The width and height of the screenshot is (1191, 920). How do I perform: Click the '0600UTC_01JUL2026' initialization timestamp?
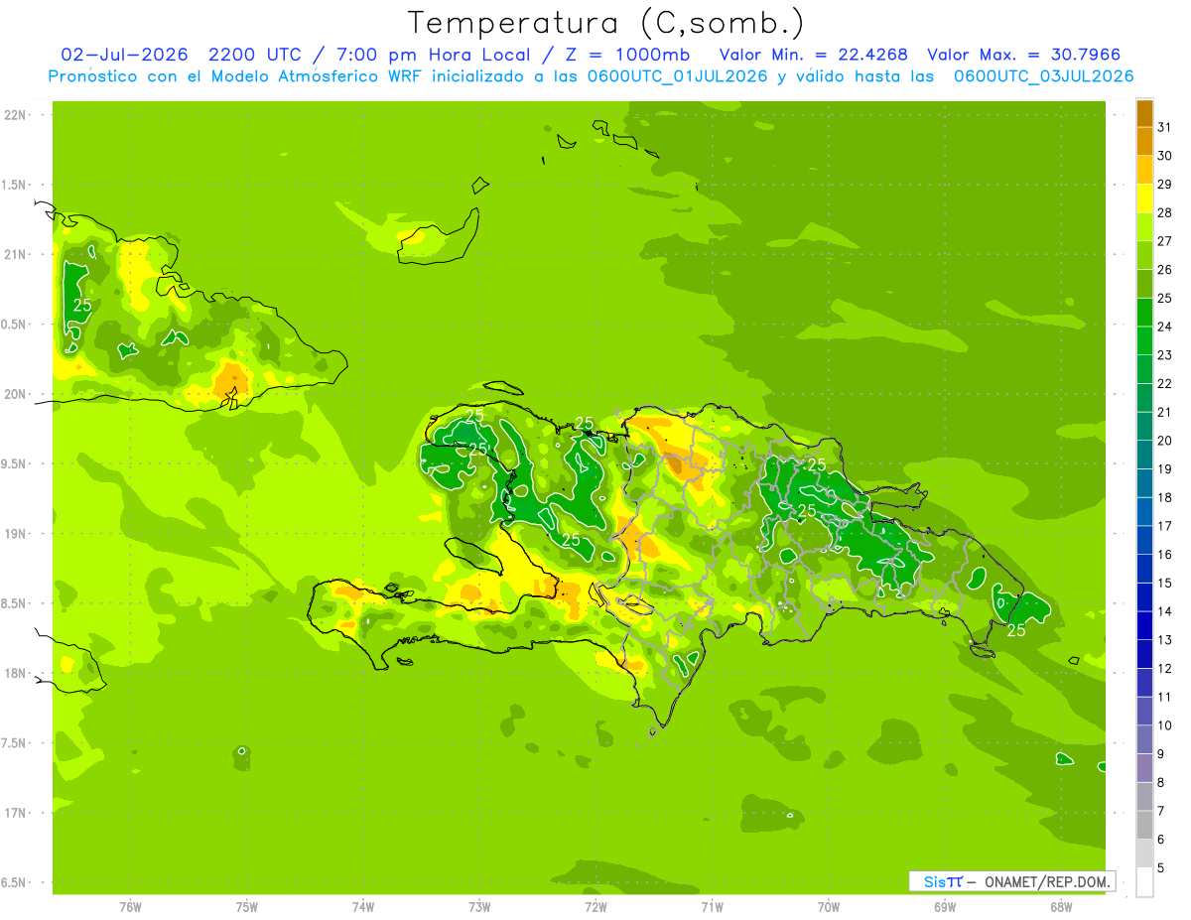tap(680, 76)
